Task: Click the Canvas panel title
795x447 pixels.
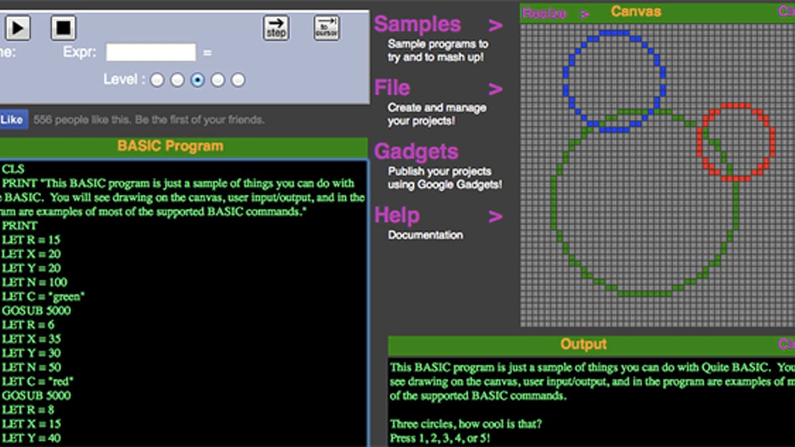Action: [x=636, y=11]
